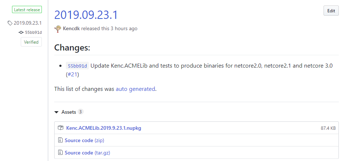Collapse the Assets section triangle
This screenshot has height=161, width=341.
tap(56, 112)
